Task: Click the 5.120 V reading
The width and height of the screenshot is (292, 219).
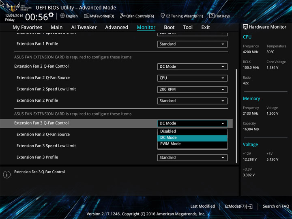Action: pos(272,159)
